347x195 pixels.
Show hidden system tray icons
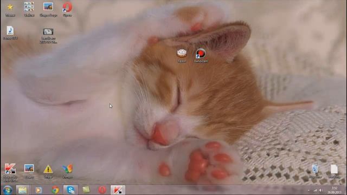[309, 190]
